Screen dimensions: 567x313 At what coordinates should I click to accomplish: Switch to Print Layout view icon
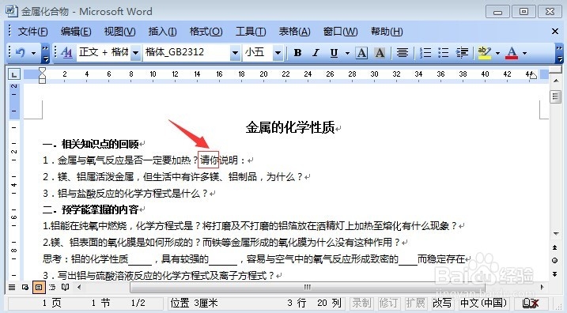(39, 288)
